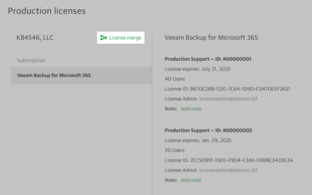Select Veeam Backup for Microsoft 365 subscription
312x195 pixels.
(x=81, y=76)
